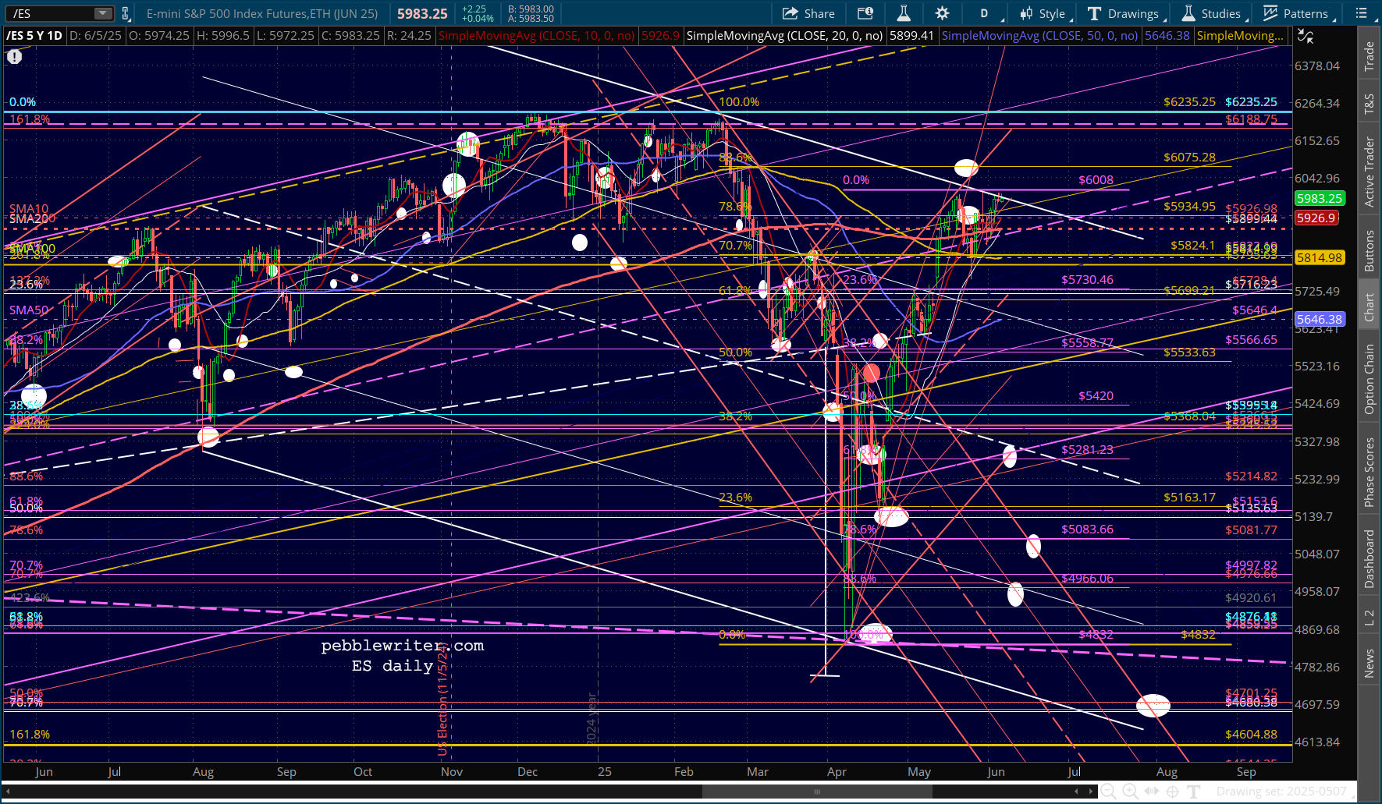The height and width of the screenshot is (804, 1382).
Task: Click the yellow 5814.98 price axis bubble
Action: pyautogui.click(x=1320, y=257)
